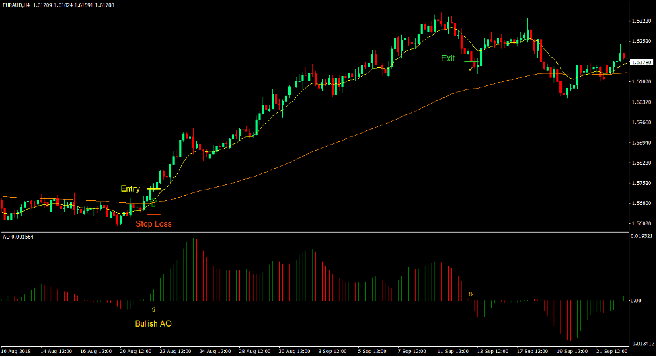
Task: Click the yellow up arrow above Bullish AO
Action: tap(153, 309)
